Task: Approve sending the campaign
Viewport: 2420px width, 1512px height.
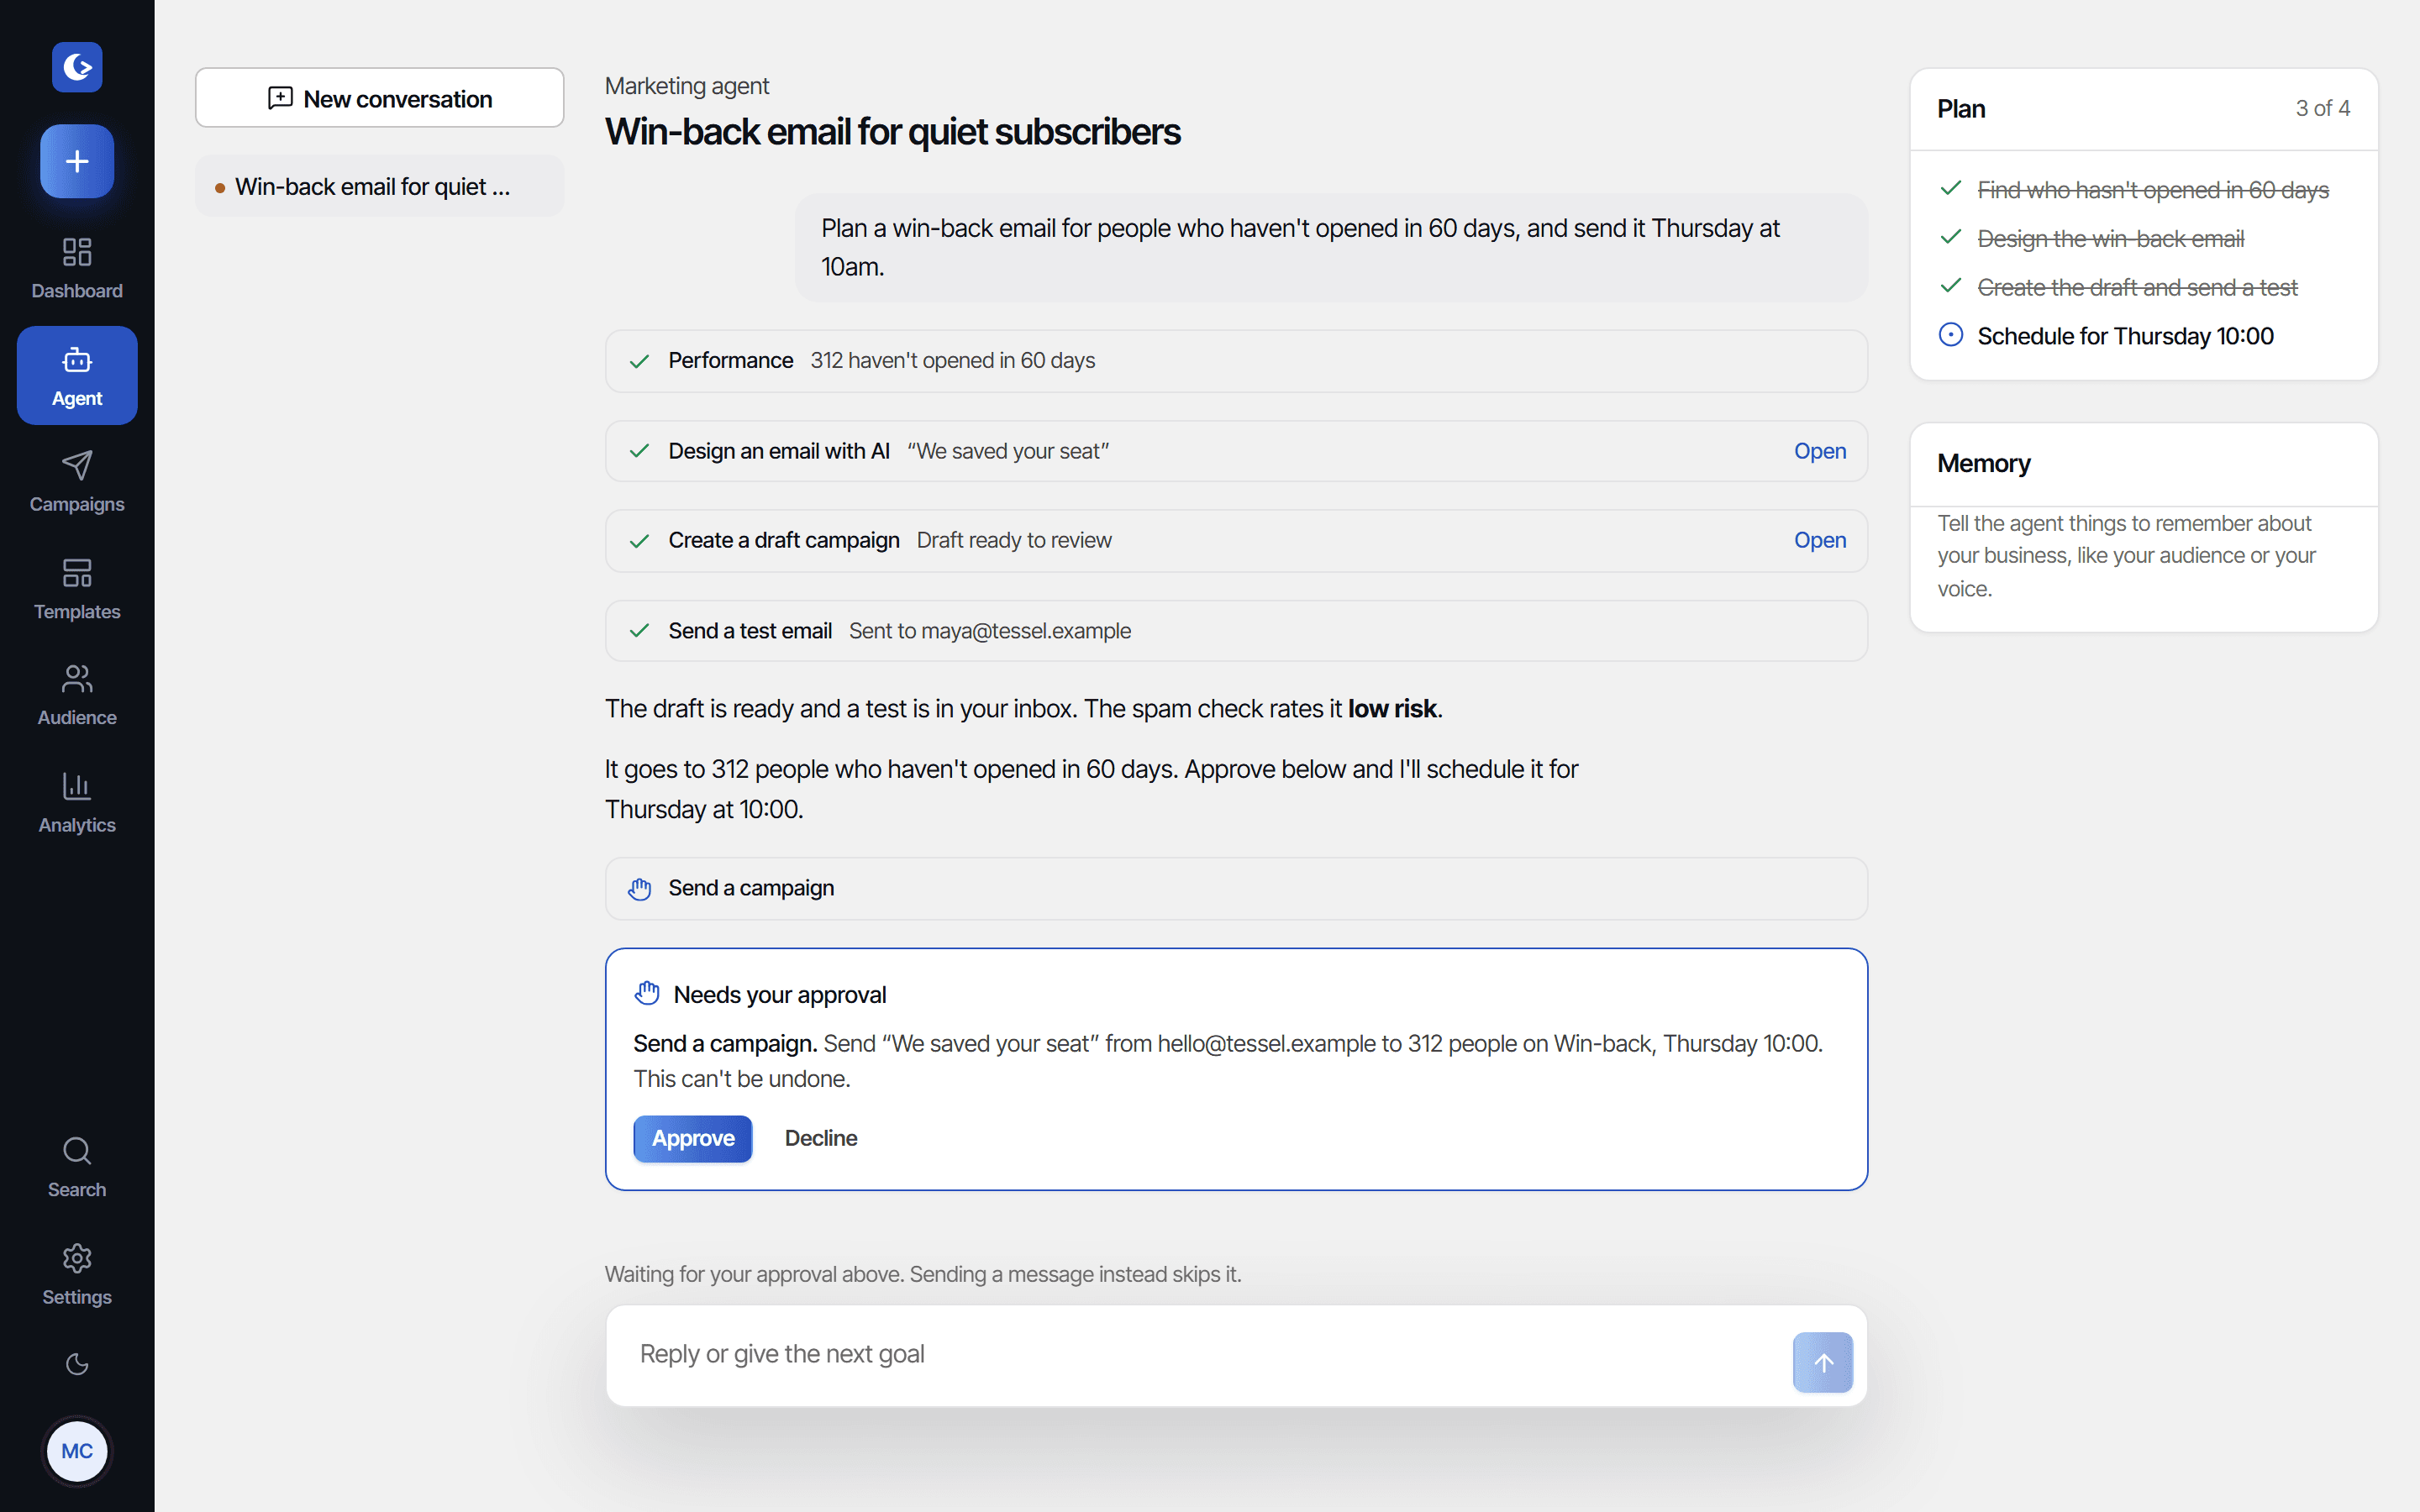Action: 693,1138
